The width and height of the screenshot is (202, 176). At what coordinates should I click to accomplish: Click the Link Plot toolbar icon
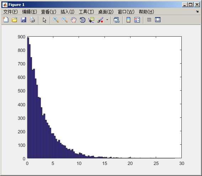117,20
